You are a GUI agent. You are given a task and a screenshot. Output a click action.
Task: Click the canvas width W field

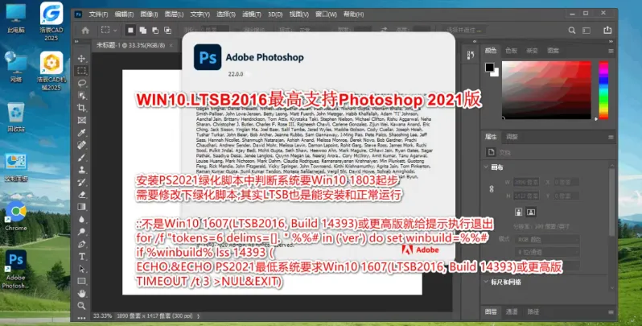point(525,182)
